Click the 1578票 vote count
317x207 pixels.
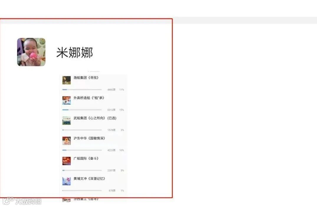111,130
